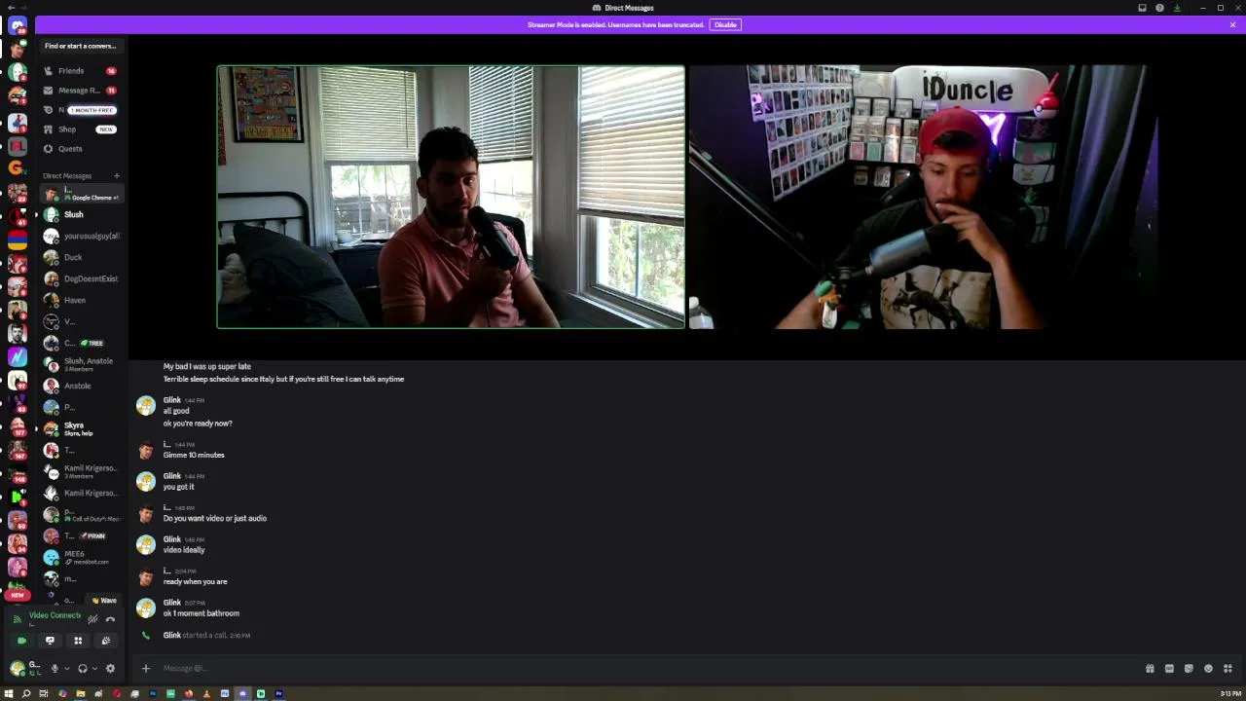Open the Friends tab
Screen dimensions: 1246x701
click(80, 71)
